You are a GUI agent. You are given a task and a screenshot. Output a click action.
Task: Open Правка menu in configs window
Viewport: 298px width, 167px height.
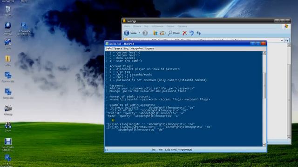tap(137, 26)
